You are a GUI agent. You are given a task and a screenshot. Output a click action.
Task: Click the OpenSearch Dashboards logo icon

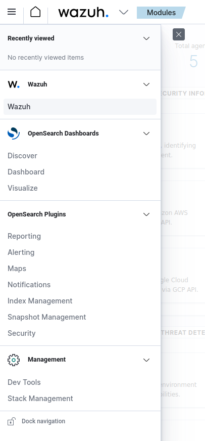tap(14, 134)
